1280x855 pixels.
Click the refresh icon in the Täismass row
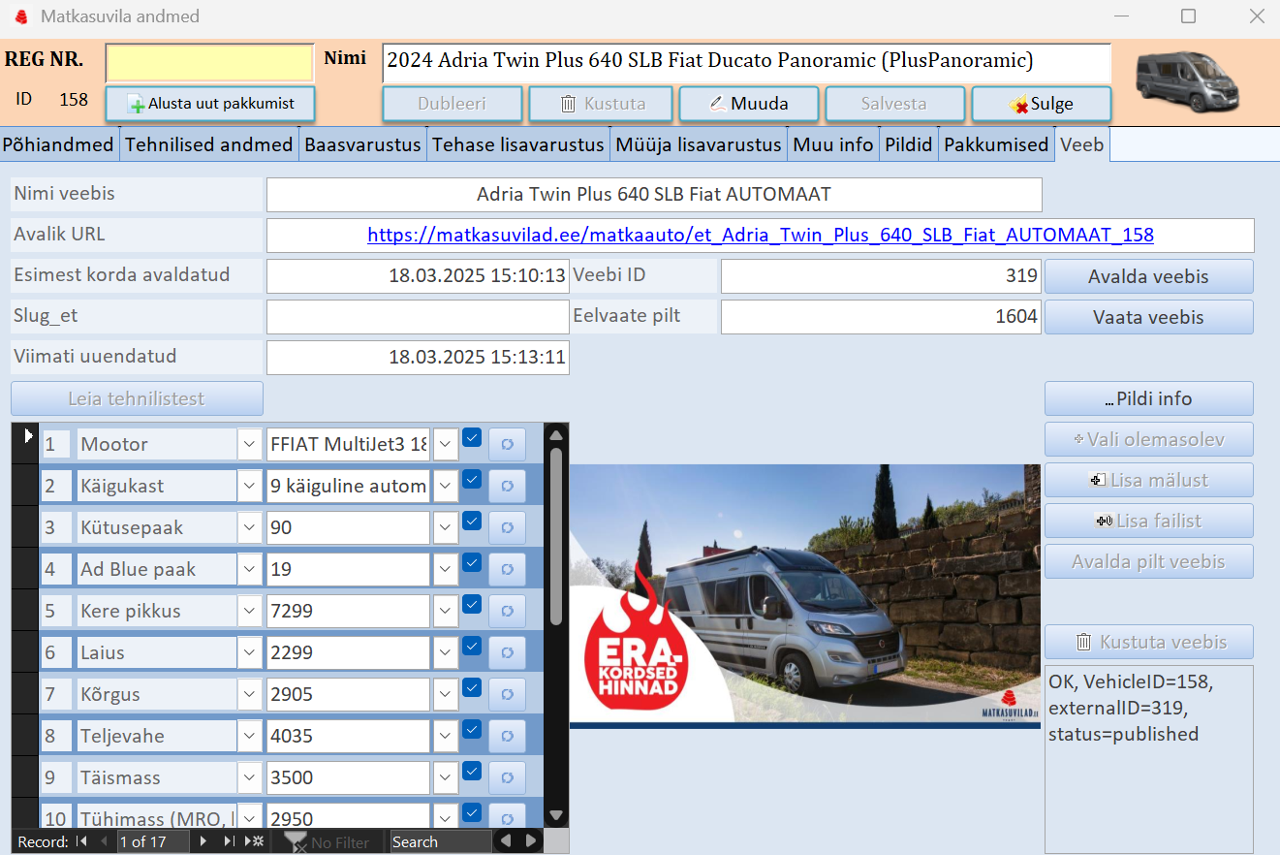[507, 777]
